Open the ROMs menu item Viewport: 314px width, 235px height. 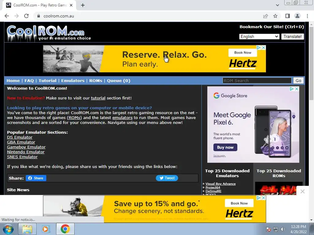(x=96, y=80)
